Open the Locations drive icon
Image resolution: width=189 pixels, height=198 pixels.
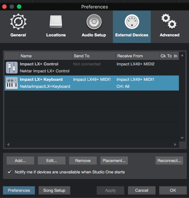pyautogui.click(x=56, y=22)
